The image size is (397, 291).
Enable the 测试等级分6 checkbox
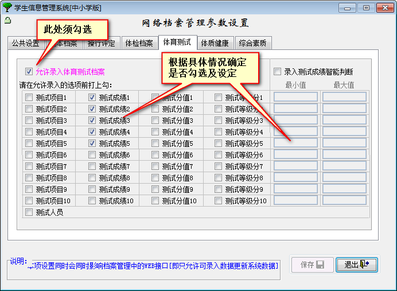point(219,155)
